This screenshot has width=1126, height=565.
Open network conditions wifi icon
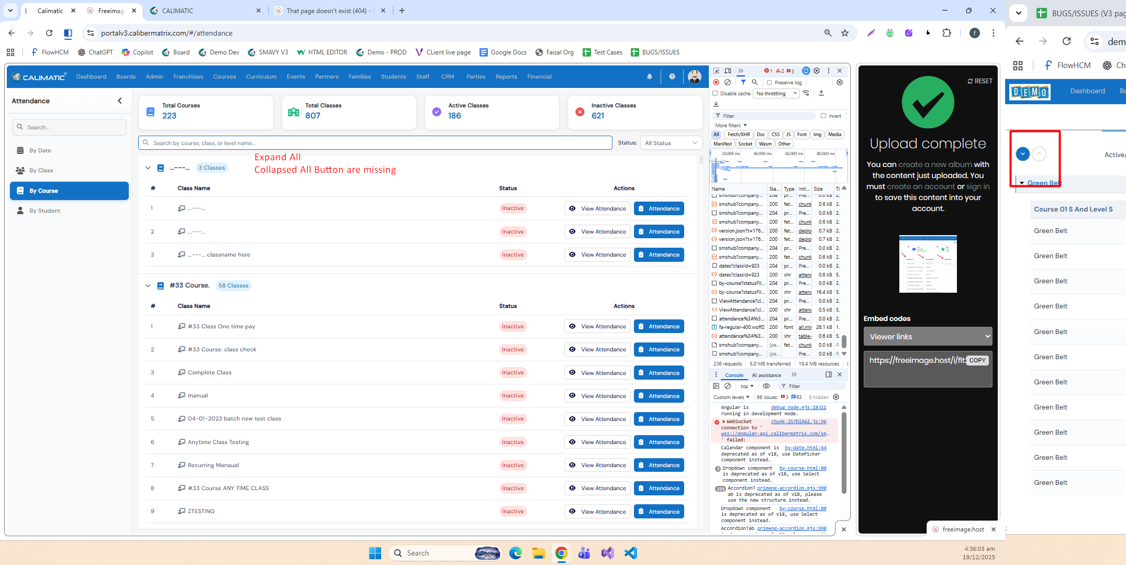[x=806, y=93]
